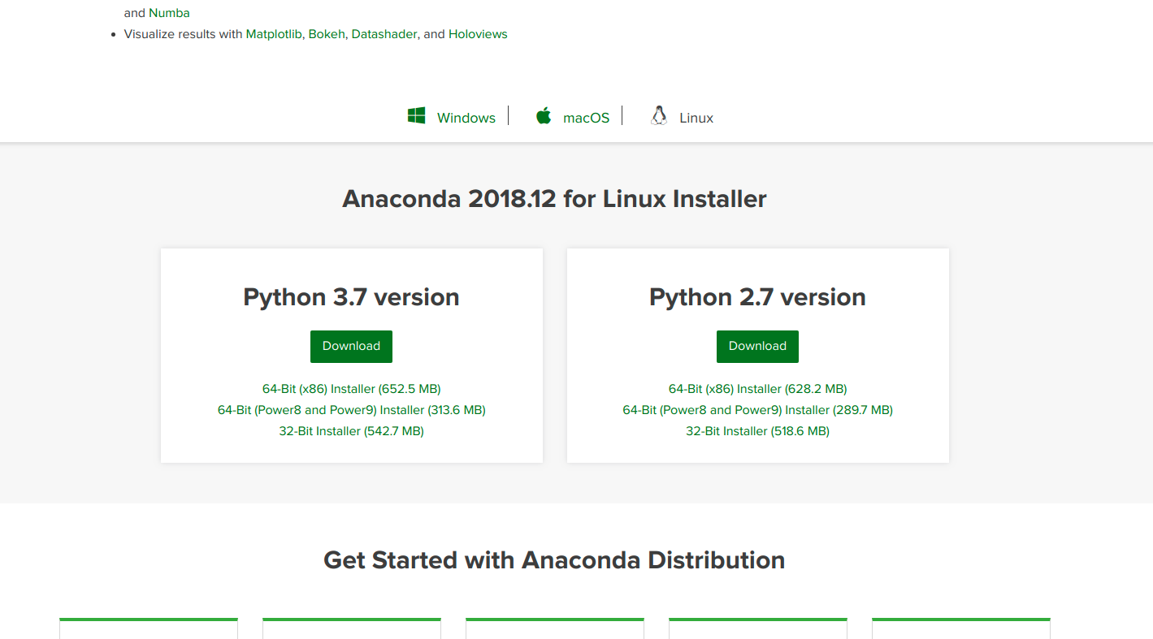Download the Python 2.7 version
This screenshot has width=1153, height=639.
pos(757,347)
